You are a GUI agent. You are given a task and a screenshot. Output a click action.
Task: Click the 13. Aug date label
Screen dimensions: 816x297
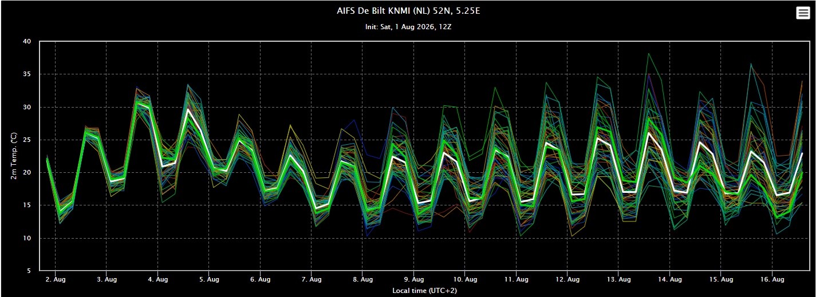click(618, 279)
